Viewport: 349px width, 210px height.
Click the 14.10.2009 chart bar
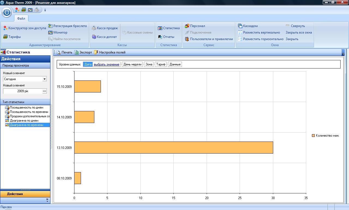pos(84,117)
